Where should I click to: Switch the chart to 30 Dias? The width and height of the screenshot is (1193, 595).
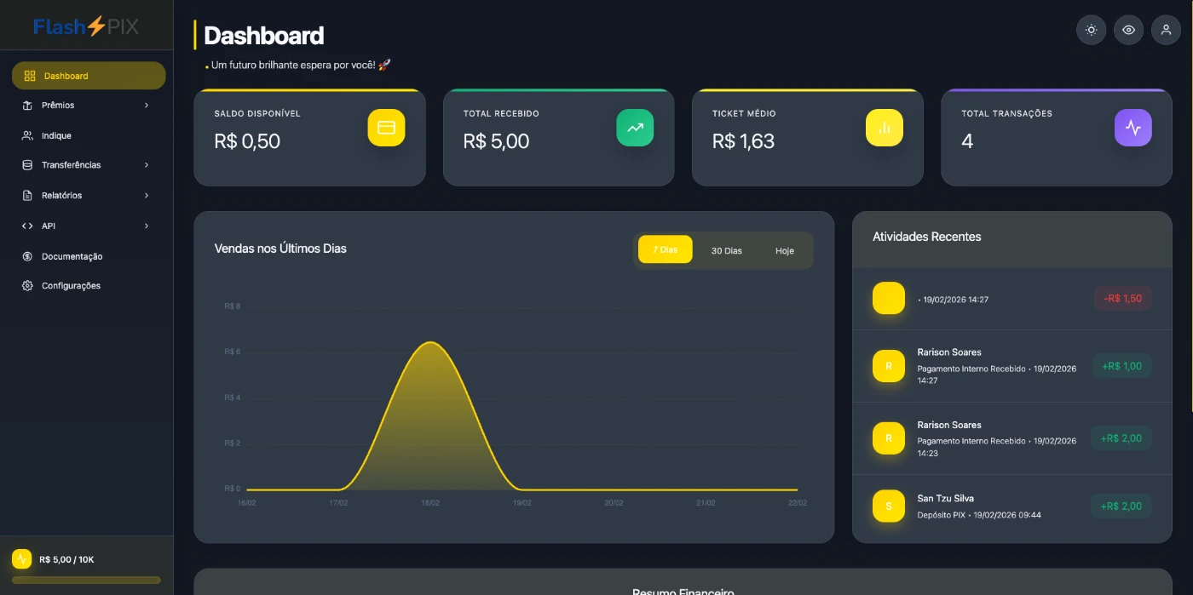click(x=726, y=251)
